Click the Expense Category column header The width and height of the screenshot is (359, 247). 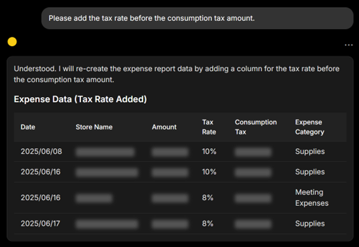click(310, 127)
